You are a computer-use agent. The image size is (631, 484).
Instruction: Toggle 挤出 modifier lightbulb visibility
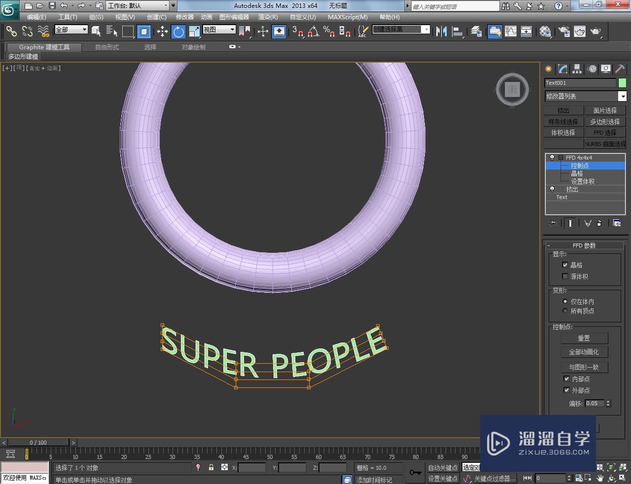[x=552, y=189]
